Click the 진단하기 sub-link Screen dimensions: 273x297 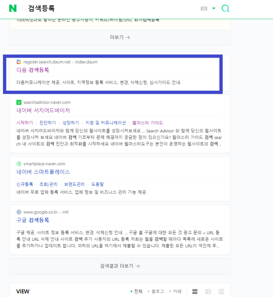point(48,123)
